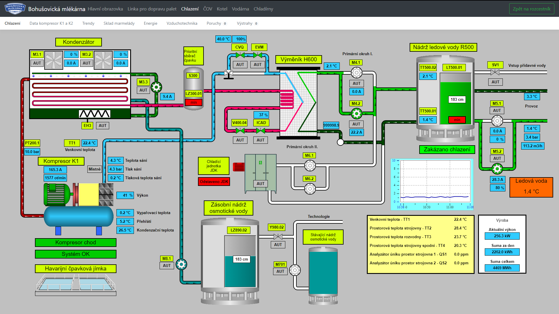Click the Y980.02 valve icon
The image size is (559, 314).
pos(278,237)
